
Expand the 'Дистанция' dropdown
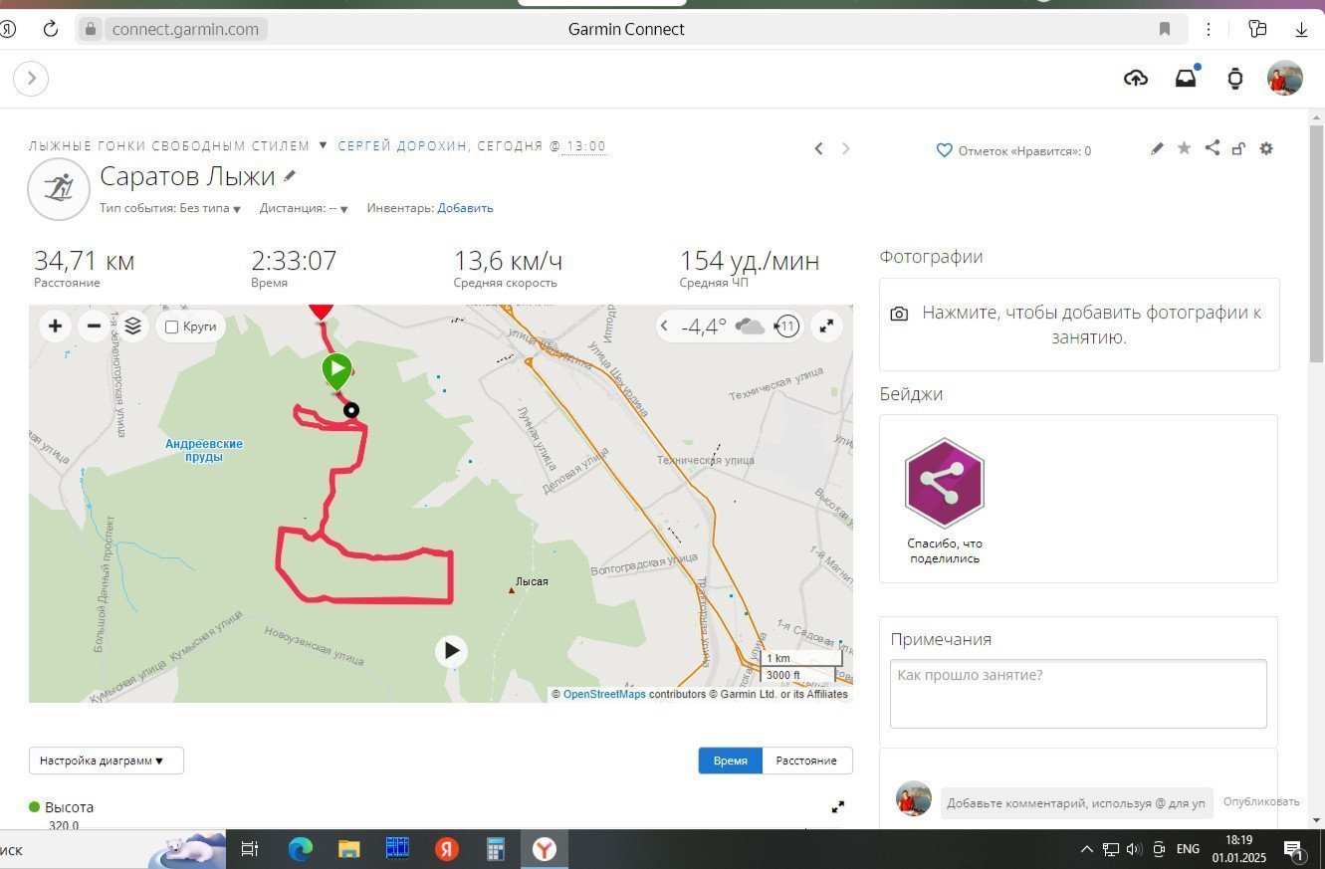(304, 208)
